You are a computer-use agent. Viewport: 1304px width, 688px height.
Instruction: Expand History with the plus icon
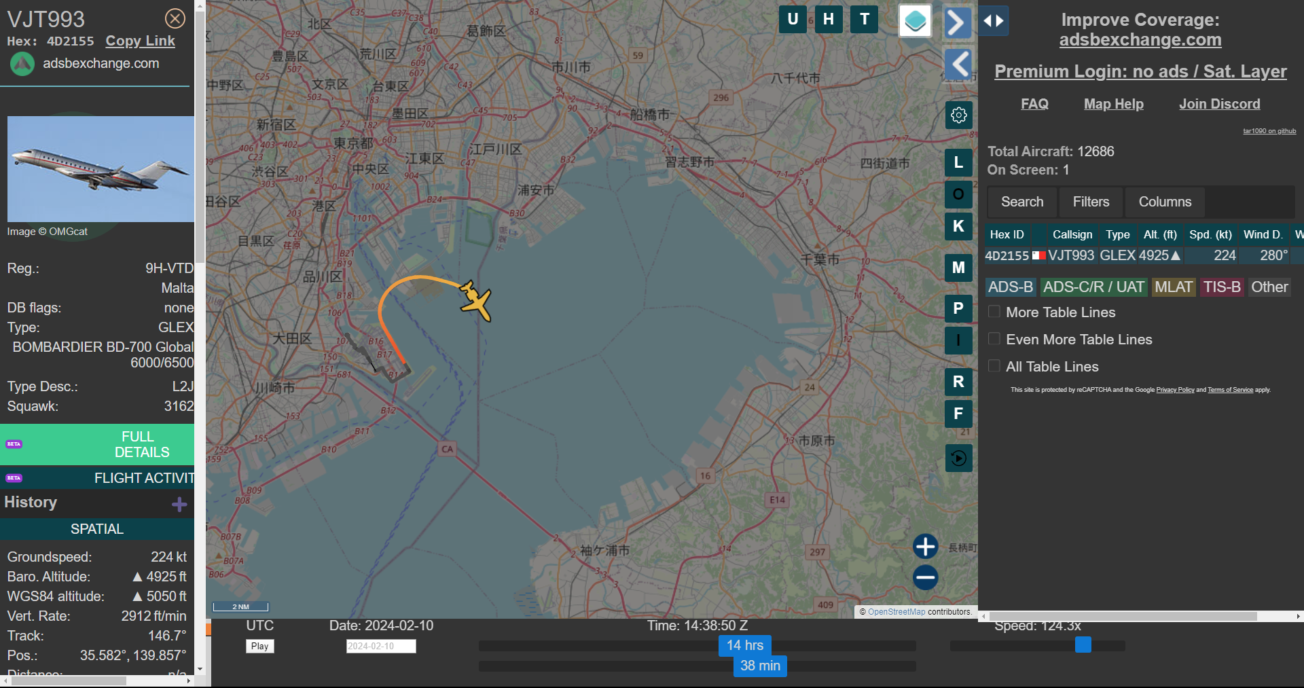(x=179, y=504)
